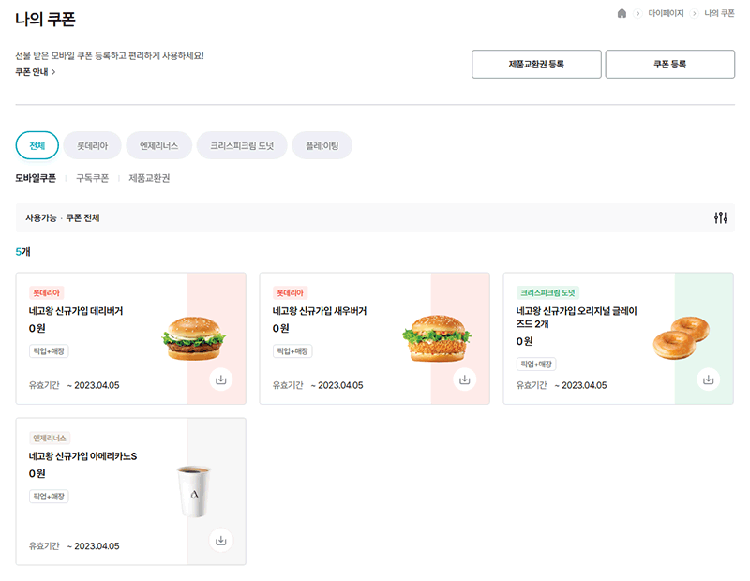
Task: Select the 전체 brand filter
Action: click(37, 145)
